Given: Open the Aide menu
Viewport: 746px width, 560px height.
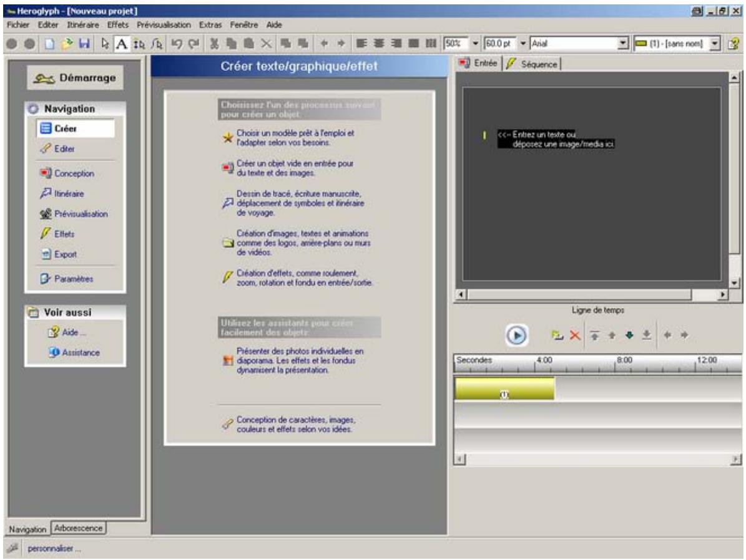Looking at the screenshot, I should pyautogui.click(x=274, y=25).
